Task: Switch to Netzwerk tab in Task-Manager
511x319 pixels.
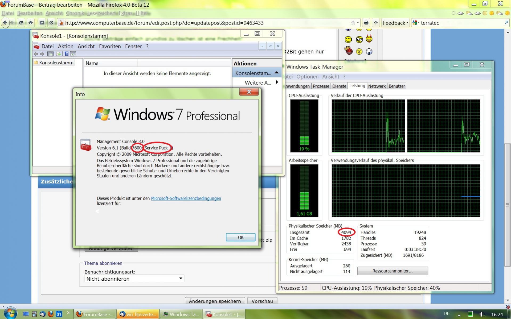Action: (x=377, y=86)
